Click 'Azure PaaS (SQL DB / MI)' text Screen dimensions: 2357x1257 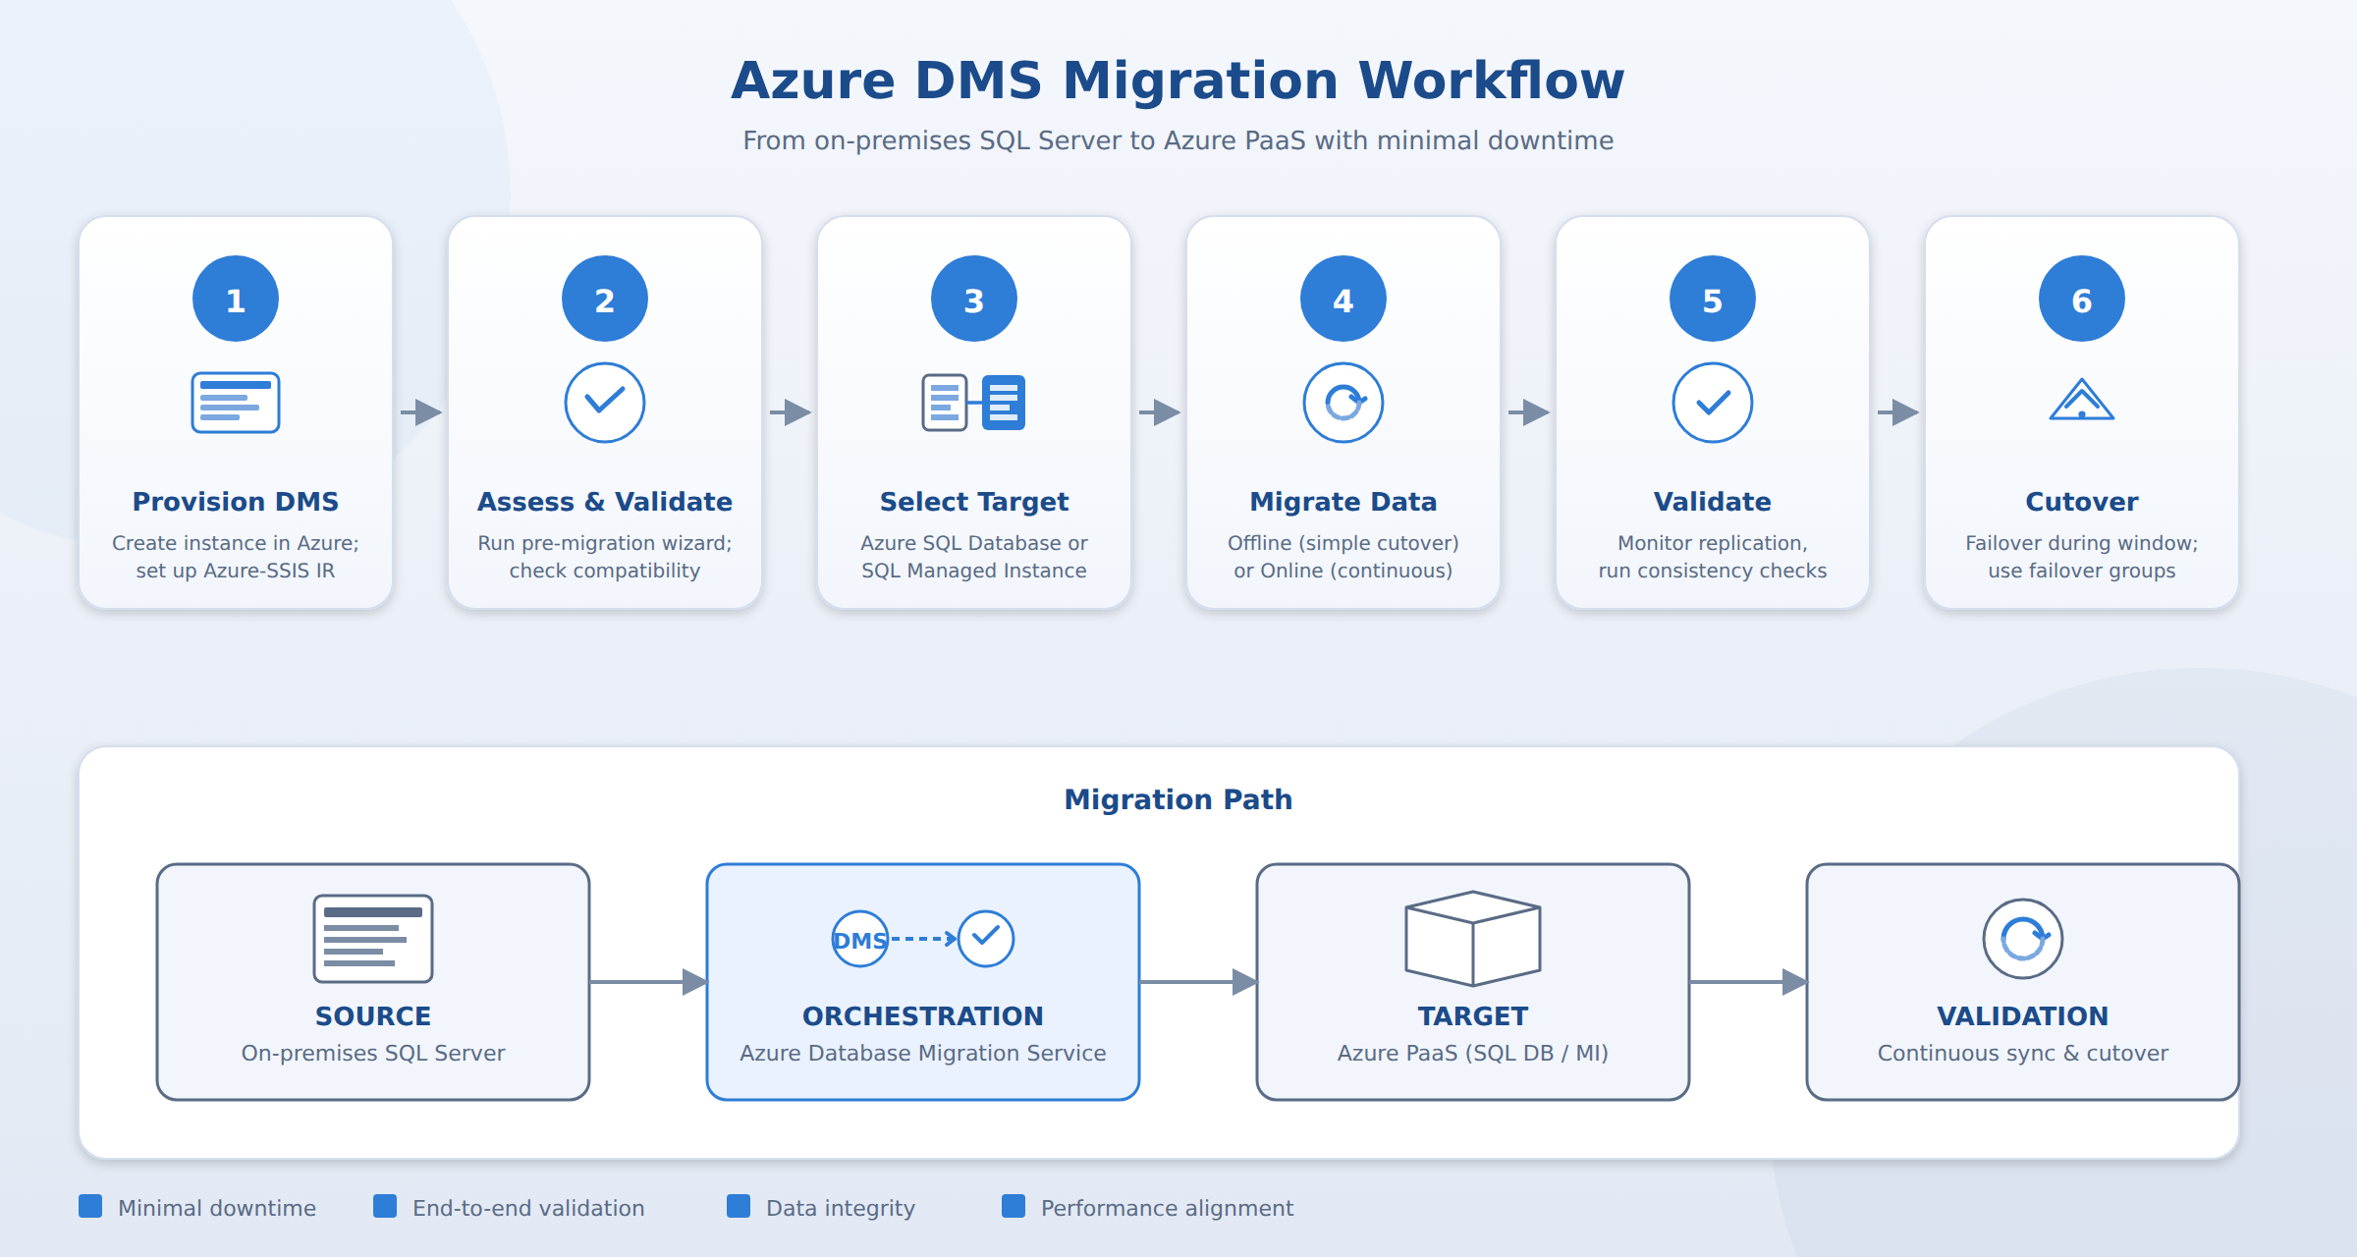(1473, 1053)
